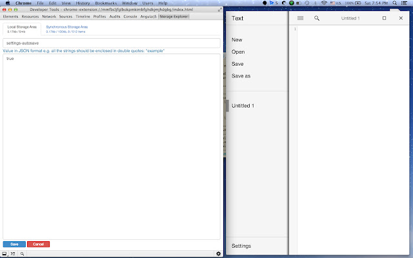Open DevTools settings gear icon
This screenshot has width=413, height=258.
tap(218, 253)
